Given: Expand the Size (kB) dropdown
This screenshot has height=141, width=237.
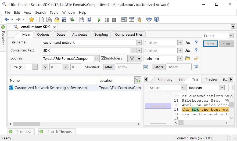Looking at the screenshot, I should click(x=35, y=67).
